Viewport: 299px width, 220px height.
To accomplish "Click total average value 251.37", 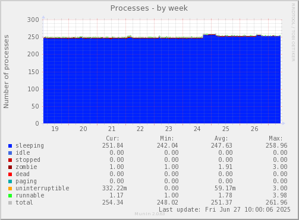I will pyautogui.click(x=222, y=202).
